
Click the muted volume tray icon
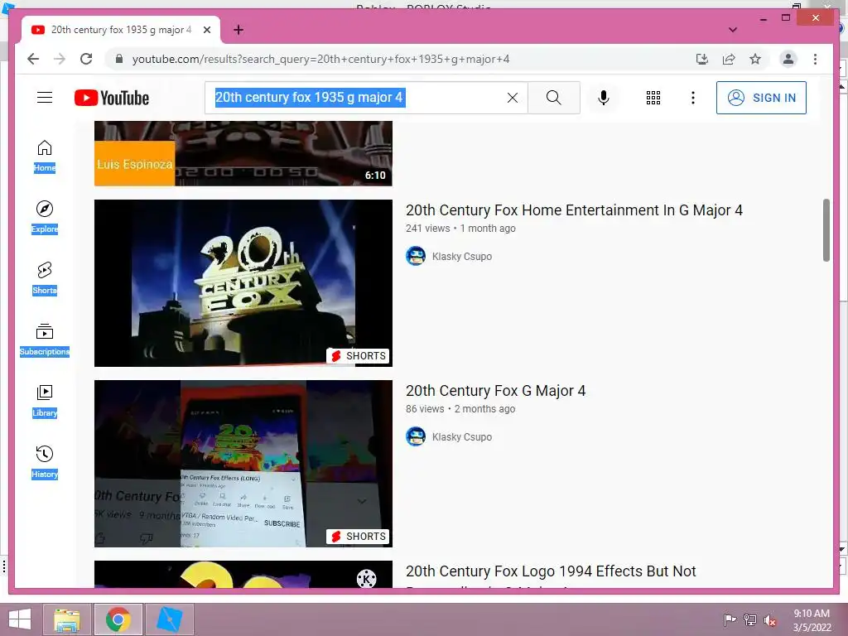(770, 620)
